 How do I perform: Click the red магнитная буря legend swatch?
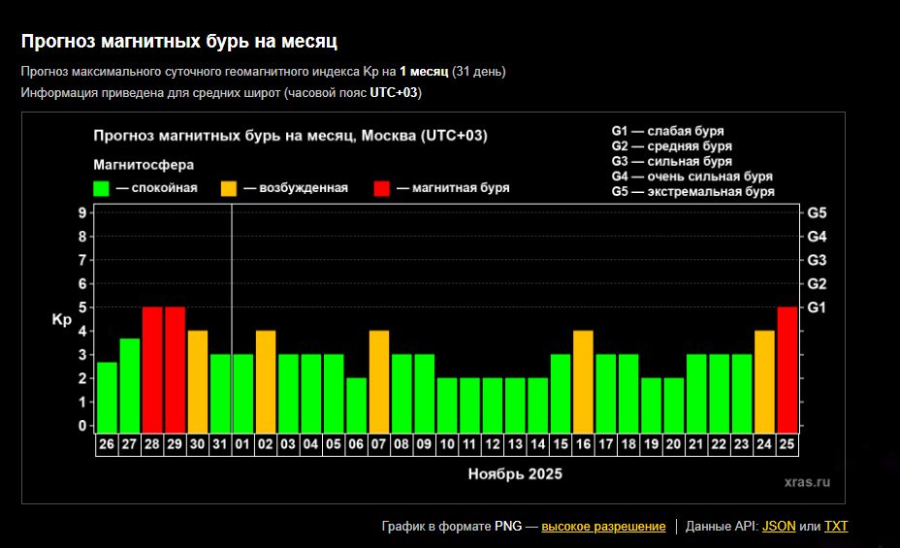382,188
